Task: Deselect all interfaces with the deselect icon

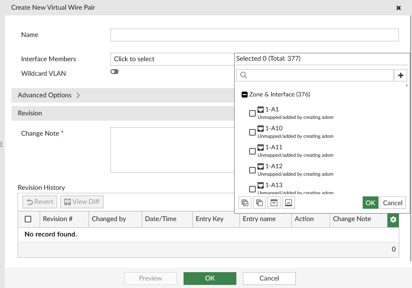Action: 259,203
